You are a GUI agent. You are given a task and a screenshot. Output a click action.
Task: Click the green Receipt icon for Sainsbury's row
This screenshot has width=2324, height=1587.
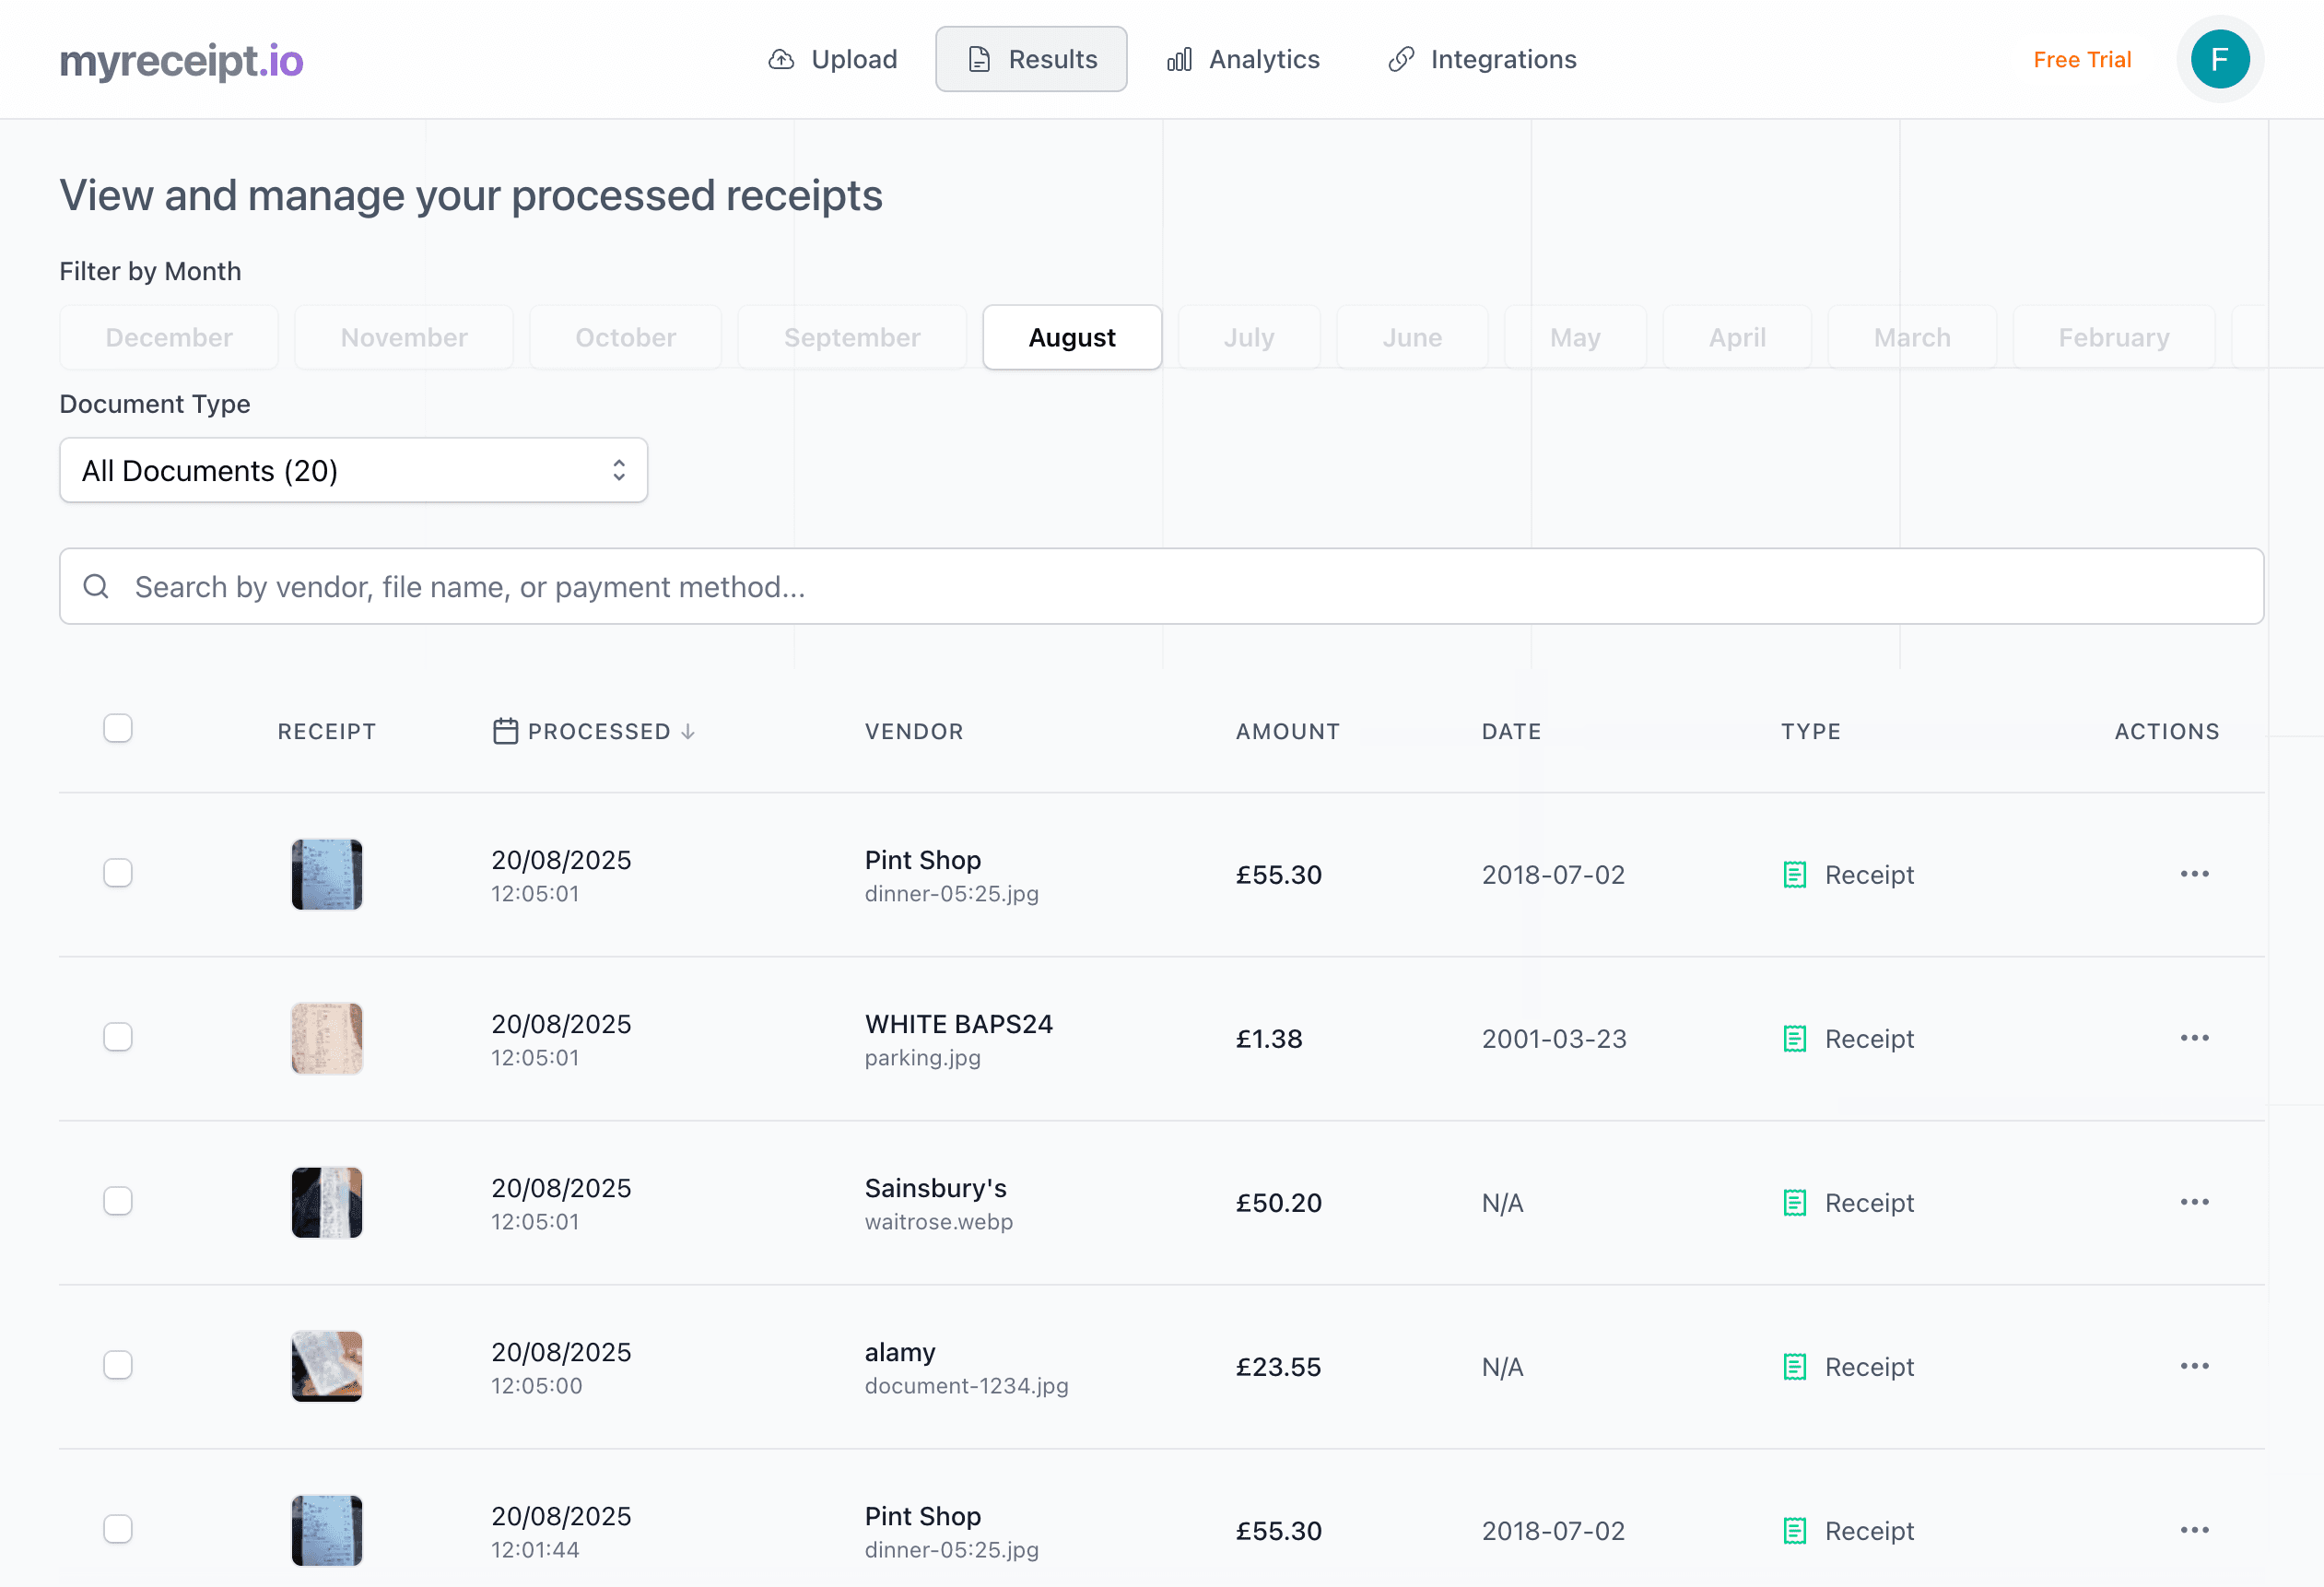(x=1795, y=1202)
